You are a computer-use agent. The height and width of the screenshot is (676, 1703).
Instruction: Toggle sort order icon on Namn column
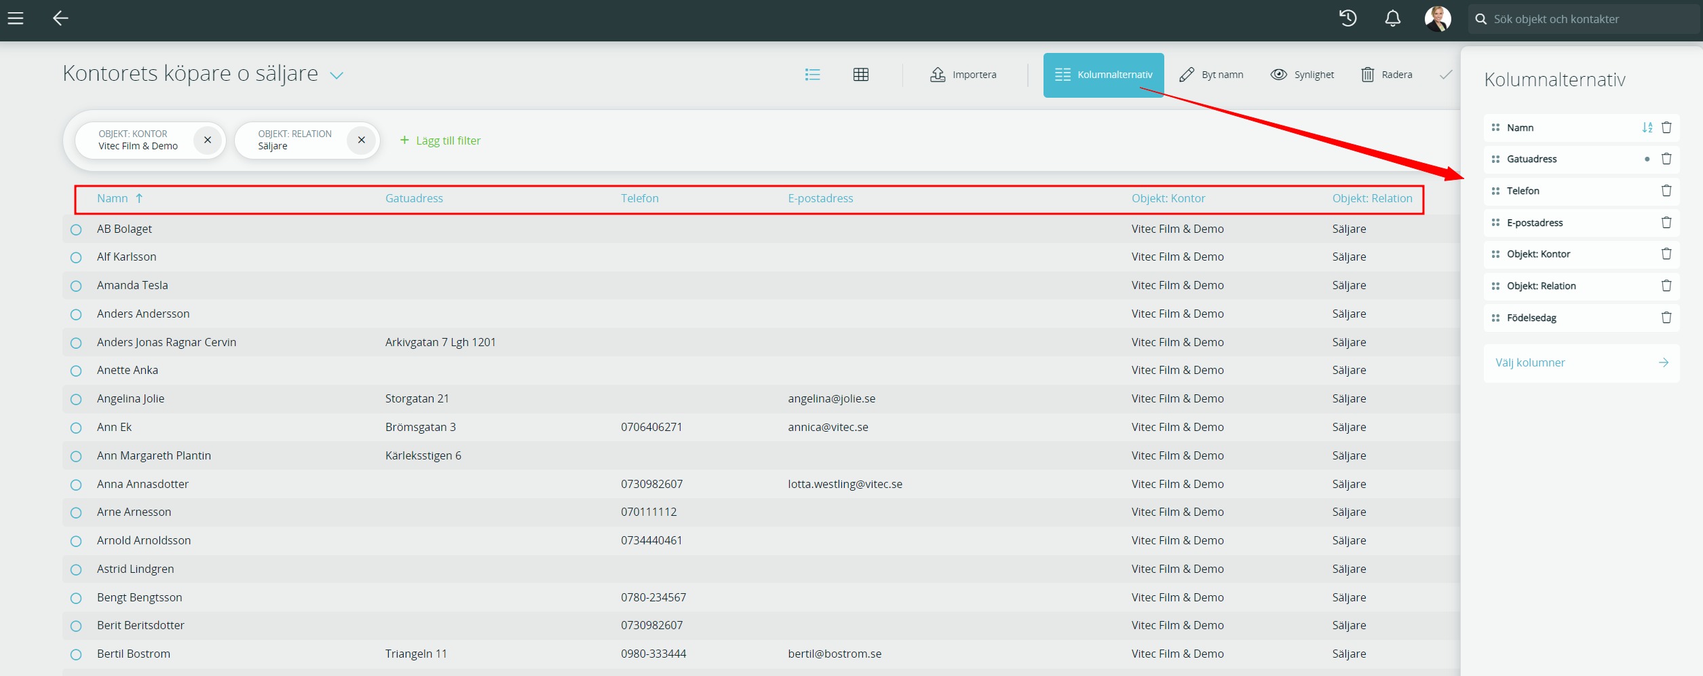point(1647,128)
